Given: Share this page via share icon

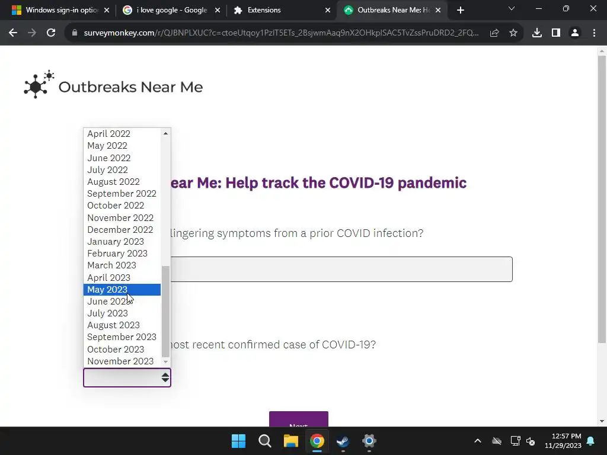Looking at the screenshot, I should pyautogui.click(x=494, y=33).
